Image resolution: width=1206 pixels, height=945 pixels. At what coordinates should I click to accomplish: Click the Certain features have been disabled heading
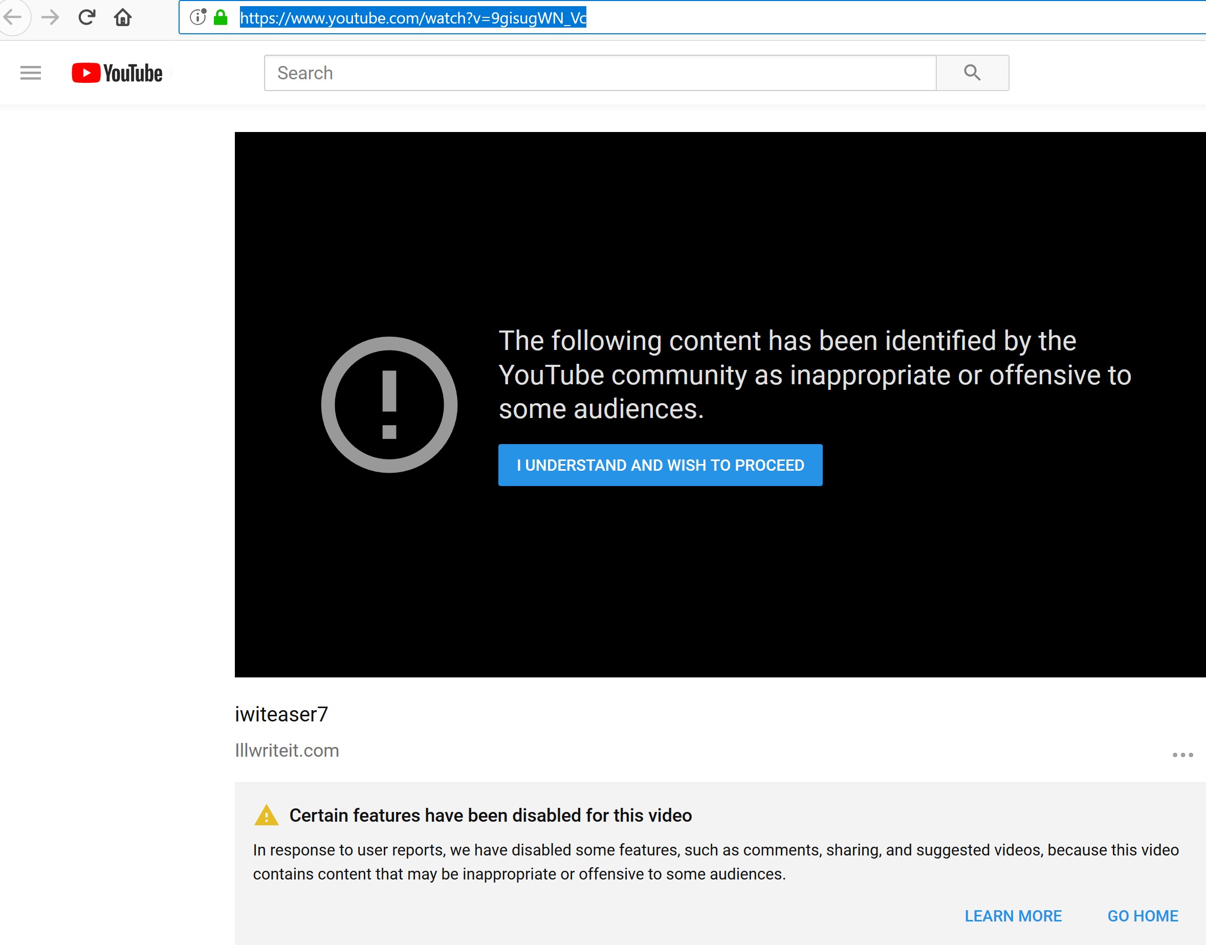pyautogui.click(x=490, y=815)
